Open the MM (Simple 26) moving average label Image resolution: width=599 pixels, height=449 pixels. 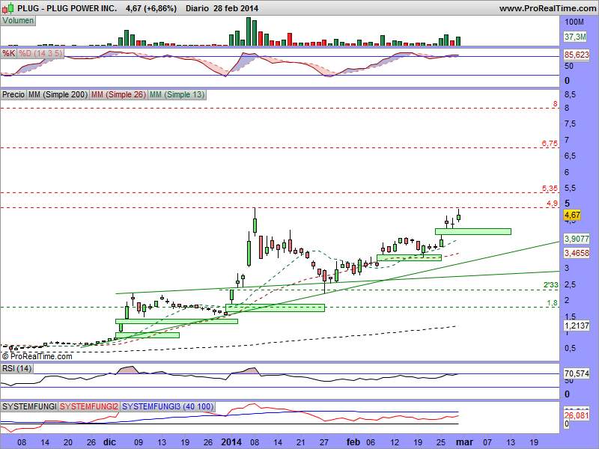[119, 94]
